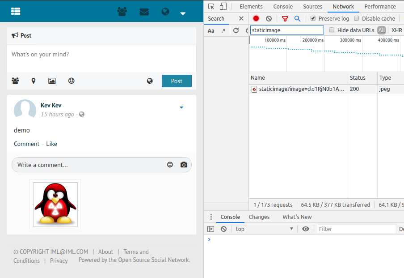Select the staticimage?image request row
This screenshot has width=404, height=278.
pos(326,89)
